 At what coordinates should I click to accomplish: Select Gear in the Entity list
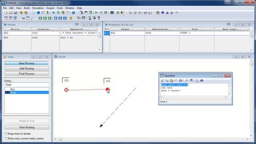click(x=27, y=92)
